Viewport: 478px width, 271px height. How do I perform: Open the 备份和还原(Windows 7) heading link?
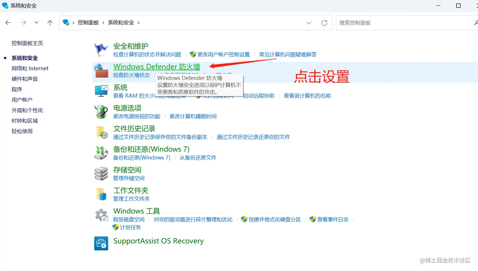[151, 149]
